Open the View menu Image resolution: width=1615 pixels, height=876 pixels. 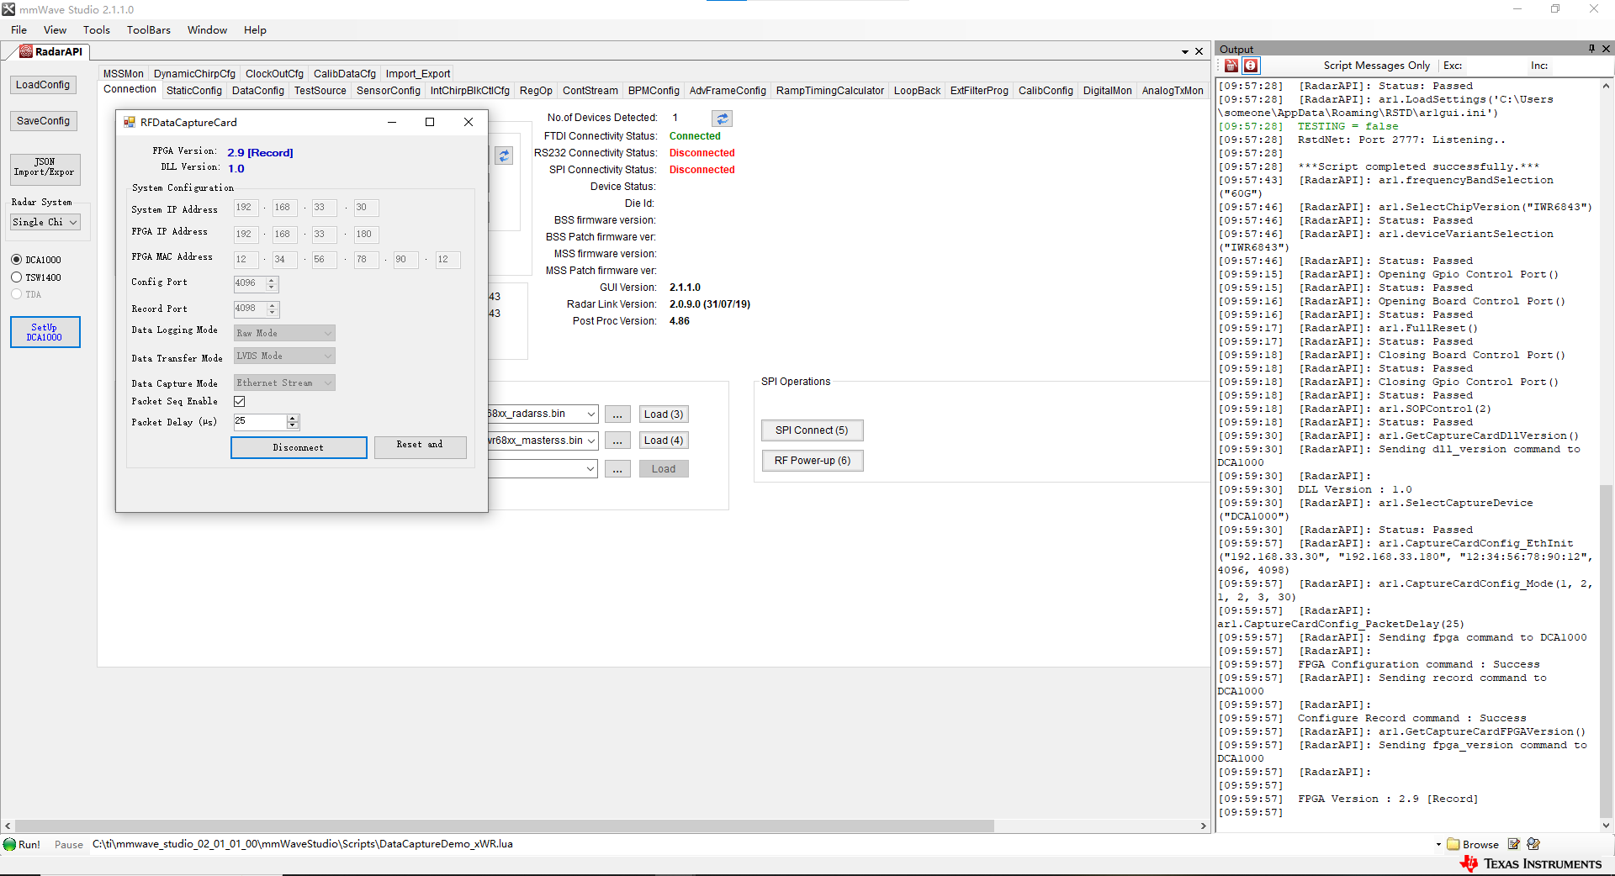[x=55, y=30]
